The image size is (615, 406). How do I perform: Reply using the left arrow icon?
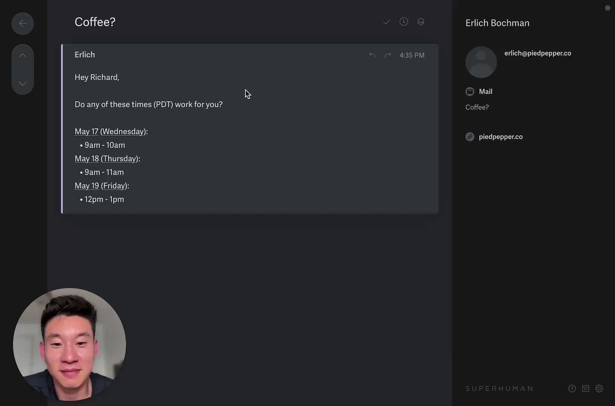[x=372, y=55]
